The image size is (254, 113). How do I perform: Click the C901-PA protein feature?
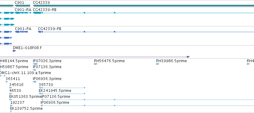click(21, 32)
